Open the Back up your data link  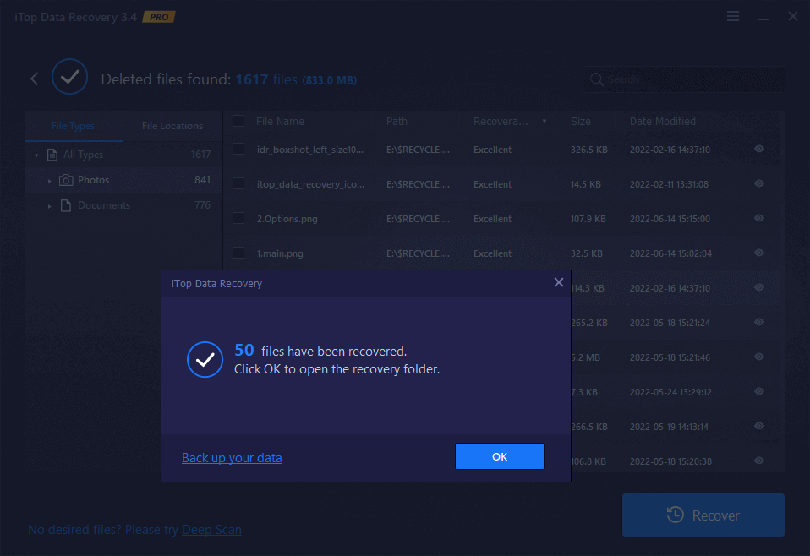pyautogui.click(x=232, y=457)
